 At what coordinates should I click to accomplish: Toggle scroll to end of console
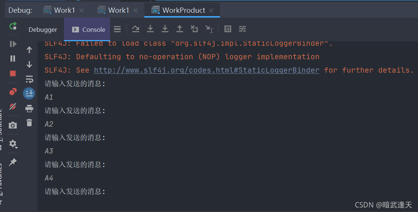pos(29,93)
